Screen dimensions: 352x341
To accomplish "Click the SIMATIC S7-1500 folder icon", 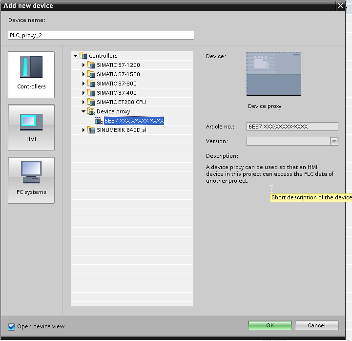I will (x=91, y=74).
